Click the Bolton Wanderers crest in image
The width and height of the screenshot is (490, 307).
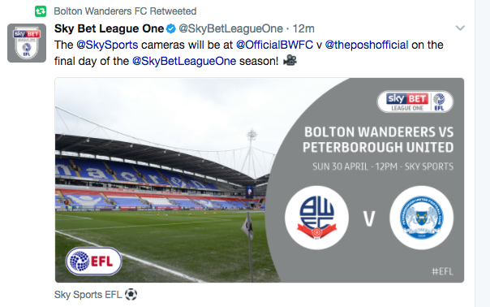point(316,218)
